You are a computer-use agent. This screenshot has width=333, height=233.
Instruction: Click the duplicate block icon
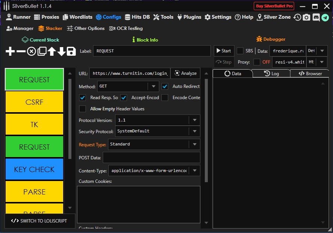(x=41, y=51)
